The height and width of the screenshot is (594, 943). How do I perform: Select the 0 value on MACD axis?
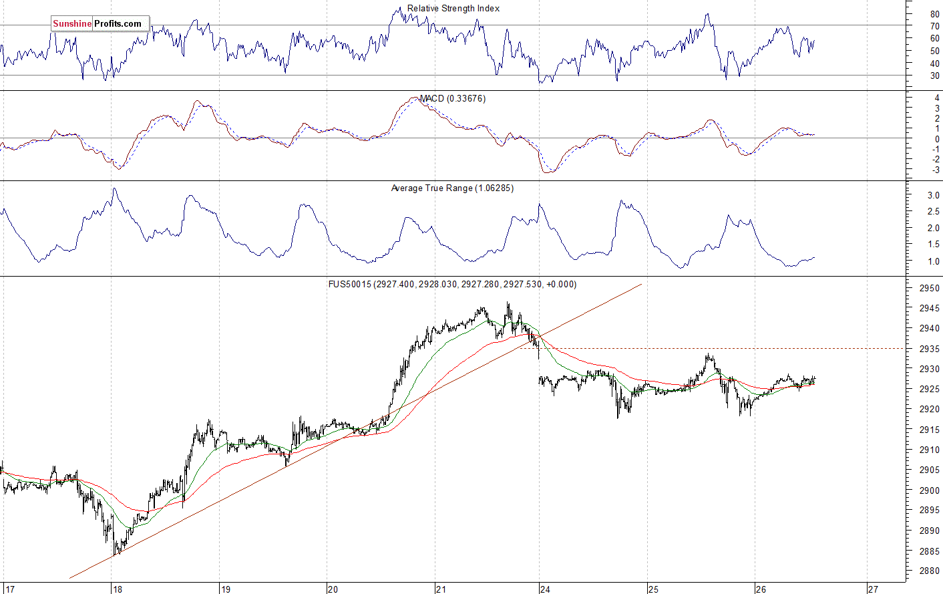point(938,139)
